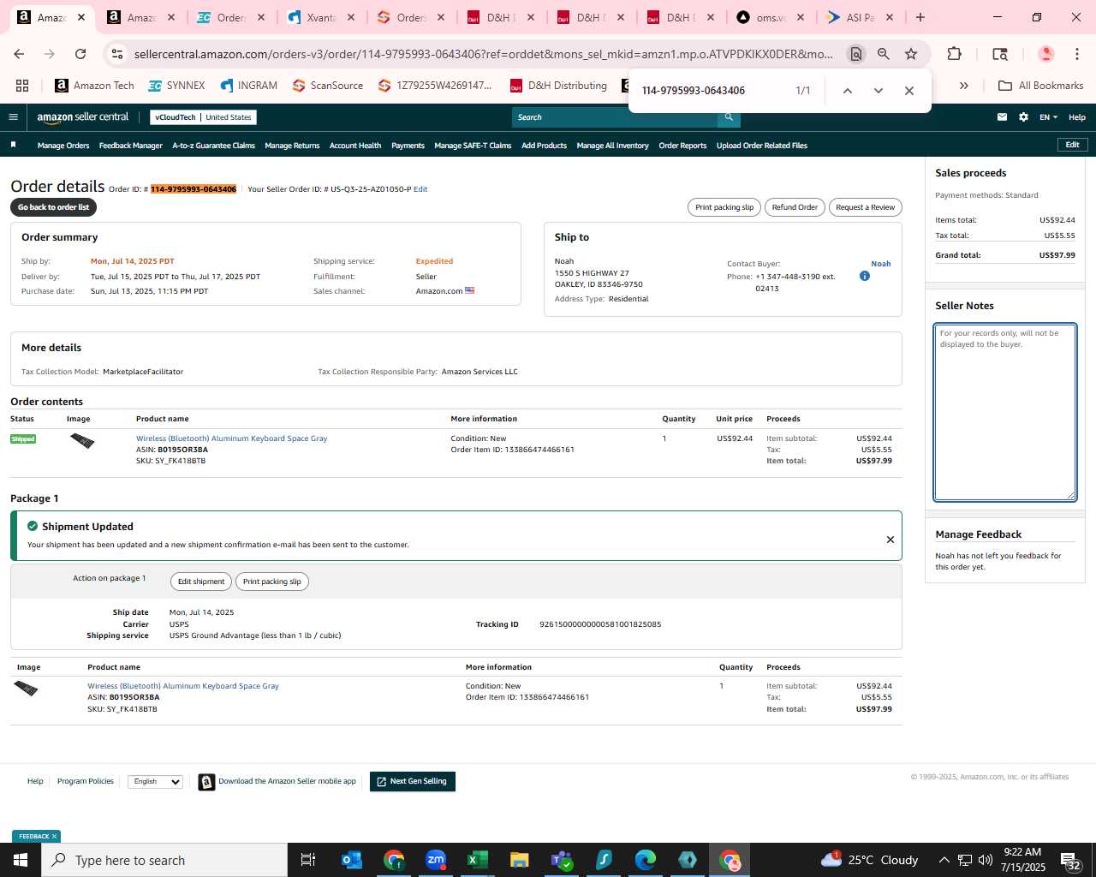Open the Payments menu item

pyautogui.click(x=408, y=146)
